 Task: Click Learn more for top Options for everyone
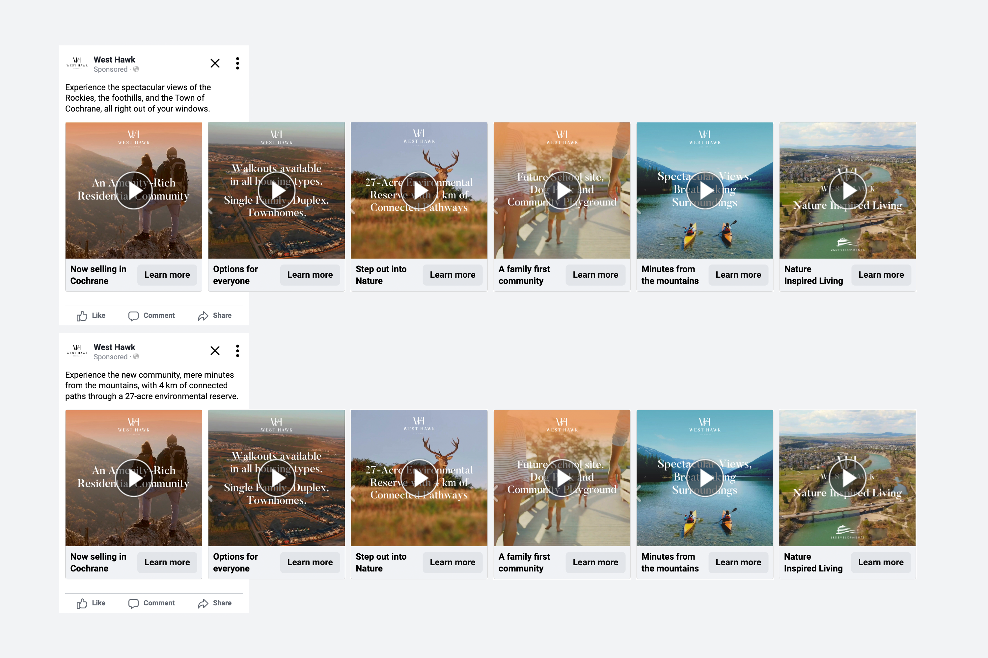(310, 275)
